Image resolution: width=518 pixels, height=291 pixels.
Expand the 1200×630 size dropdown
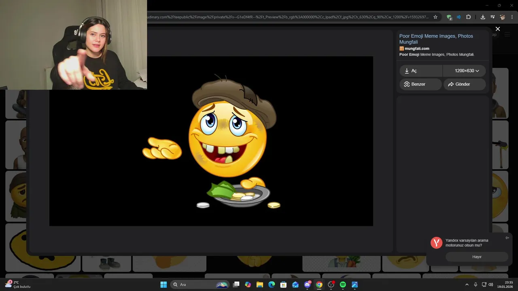tap(465, 71)
